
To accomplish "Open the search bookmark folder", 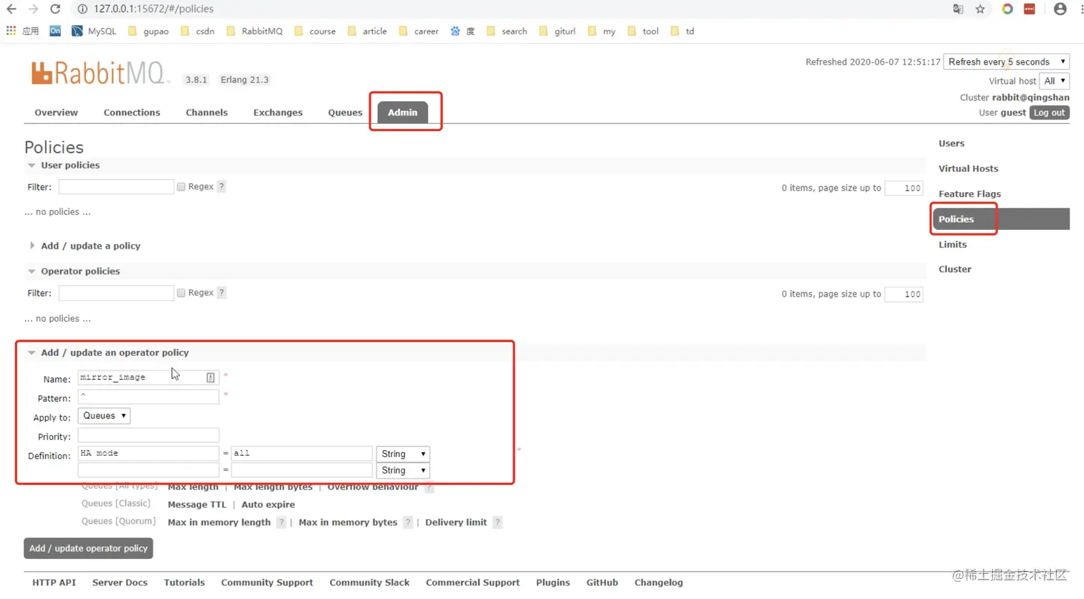I will coord(507,31).
